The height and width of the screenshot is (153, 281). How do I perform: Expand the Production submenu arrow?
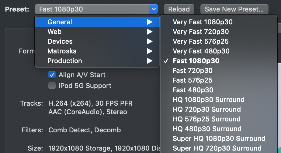[x=150, y=61]
